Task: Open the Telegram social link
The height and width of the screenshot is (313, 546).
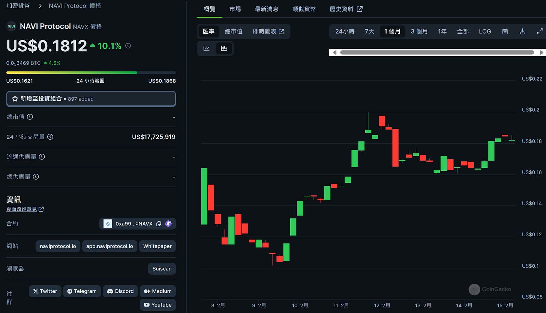Action: (x=82, y=291)
